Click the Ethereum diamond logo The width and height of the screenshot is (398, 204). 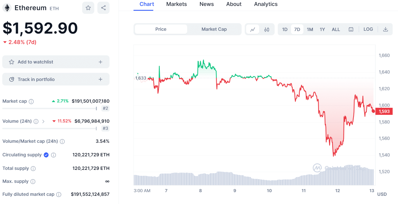coord(7,8)
